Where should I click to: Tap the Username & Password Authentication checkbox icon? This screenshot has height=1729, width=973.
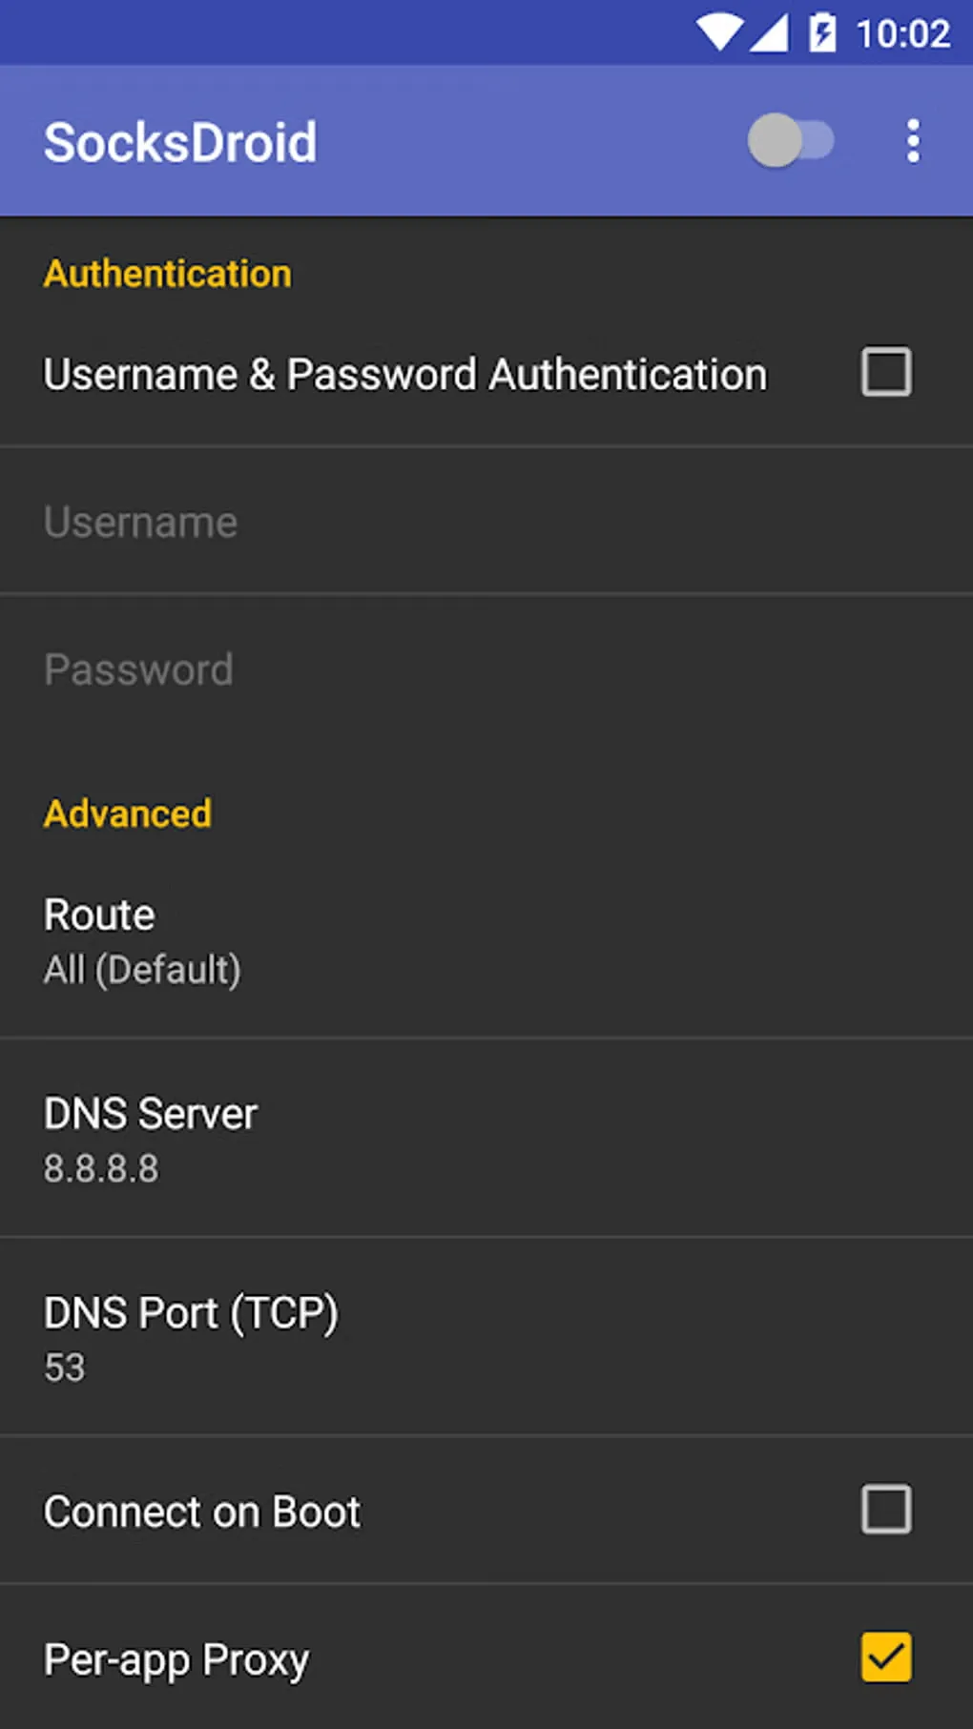pos(884,372)
